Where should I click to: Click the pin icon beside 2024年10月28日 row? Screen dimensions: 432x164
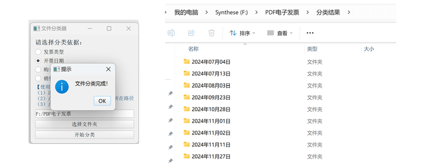[170, 107]
